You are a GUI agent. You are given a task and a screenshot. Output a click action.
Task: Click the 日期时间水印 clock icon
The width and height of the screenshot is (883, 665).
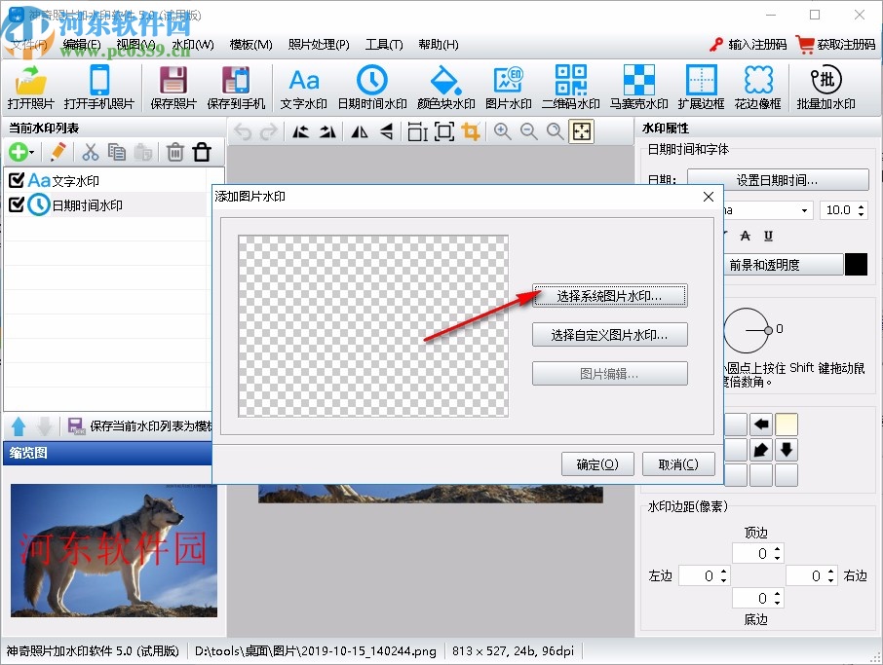tap(372, 88)
